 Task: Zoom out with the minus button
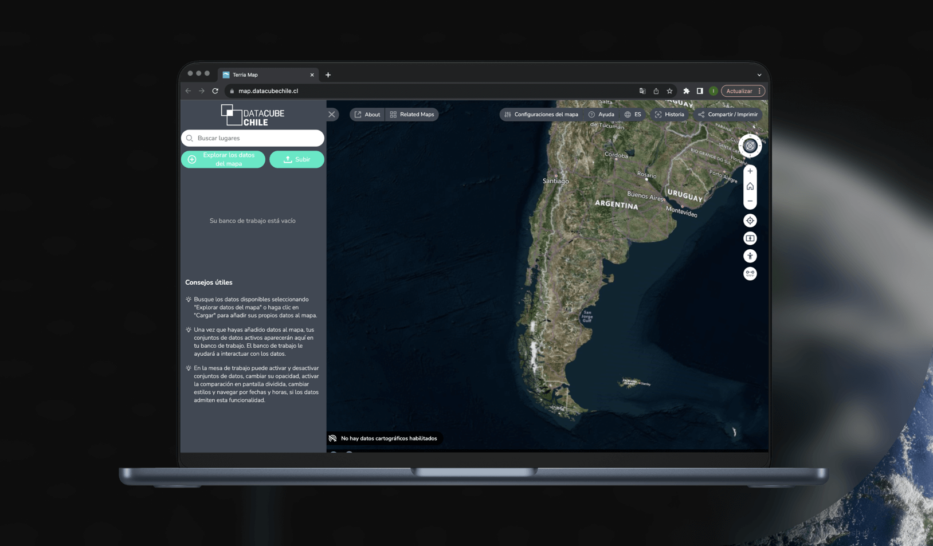(x=750, y=201)
